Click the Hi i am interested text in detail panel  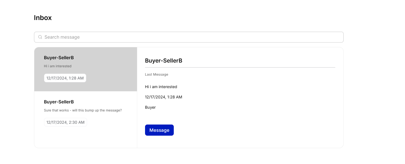(x=161, y=87)
